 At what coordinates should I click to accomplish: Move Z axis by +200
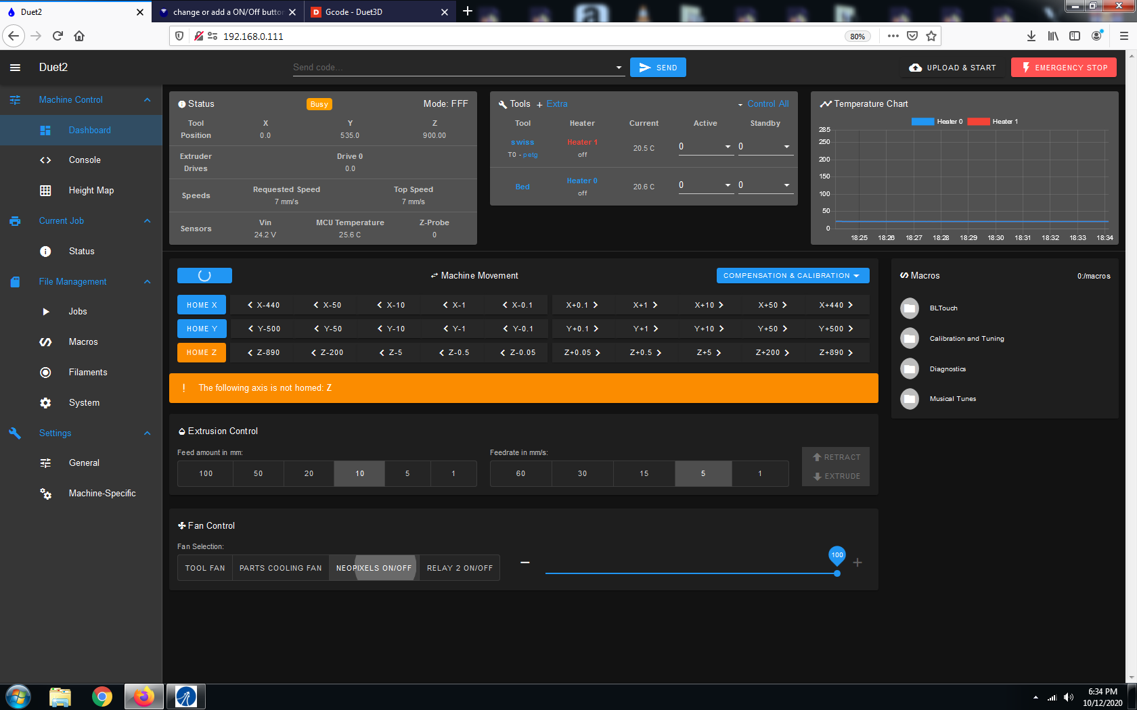[x=773, y=352]
